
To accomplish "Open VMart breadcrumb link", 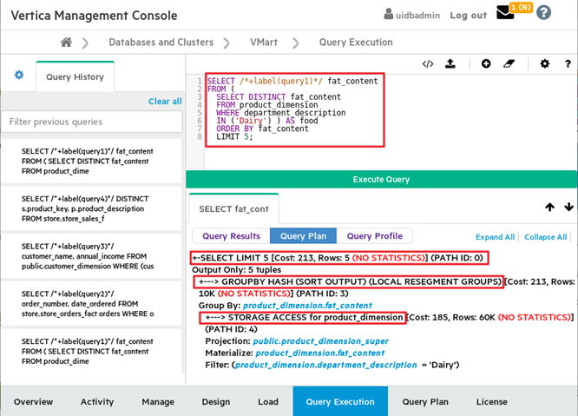I will 264,43.
